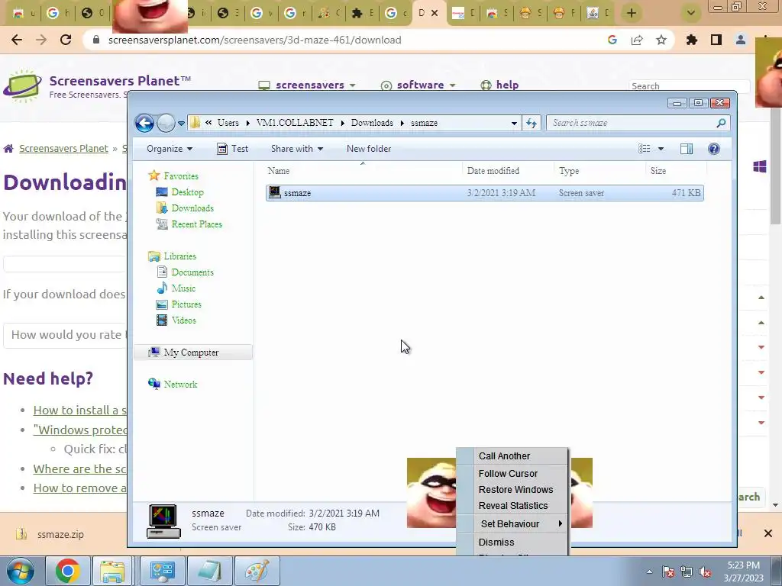Close the Chrome downloads bar
This screenshot has width=782, height=586.
click(x=768, y=533)
